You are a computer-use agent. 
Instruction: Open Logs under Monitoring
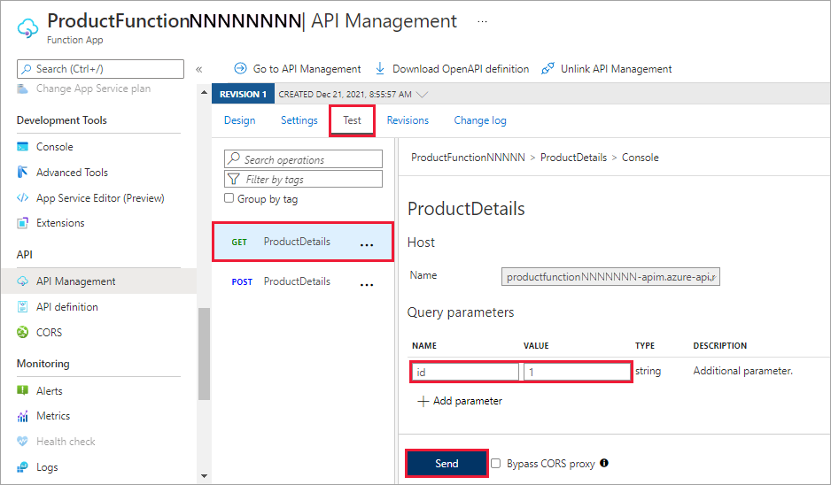[x=47, y=467]
